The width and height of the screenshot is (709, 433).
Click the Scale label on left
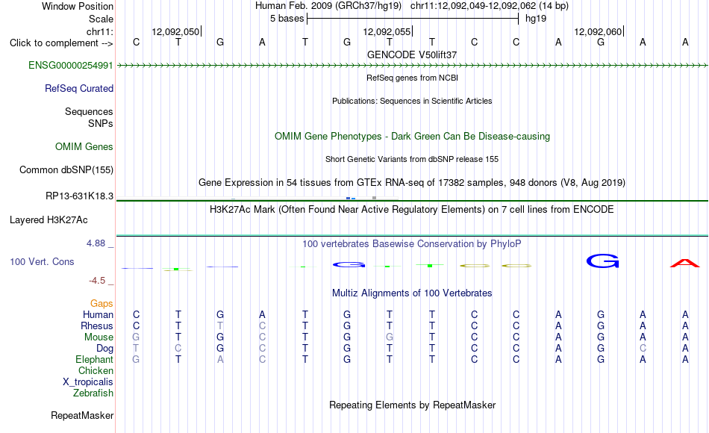(x=101, y=19)
